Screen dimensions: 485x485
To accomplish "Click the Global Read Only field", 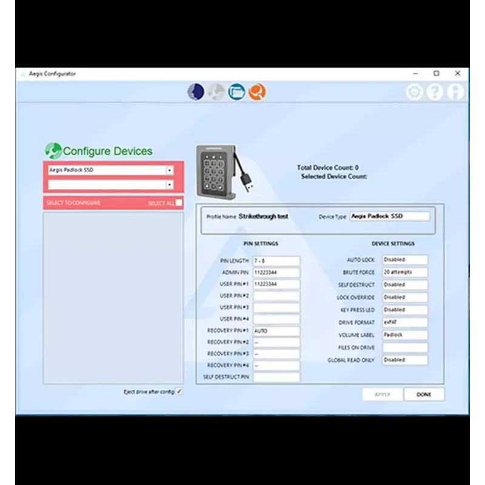I will pos(405,360).
